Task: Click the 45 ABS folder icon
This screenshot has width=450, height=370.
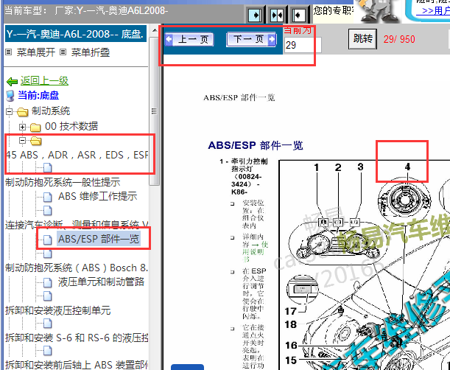Action: [36, 141]
